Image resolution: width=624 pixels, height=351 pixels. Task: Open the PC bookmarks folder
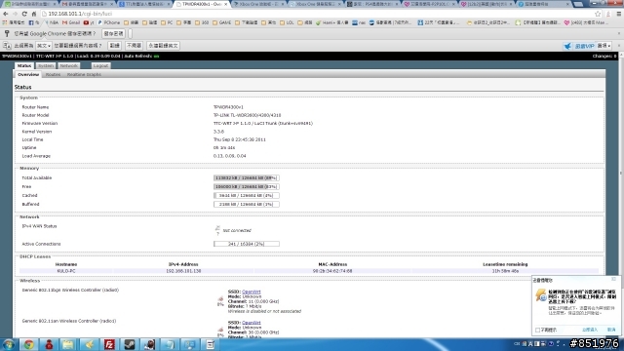[167, 22]
